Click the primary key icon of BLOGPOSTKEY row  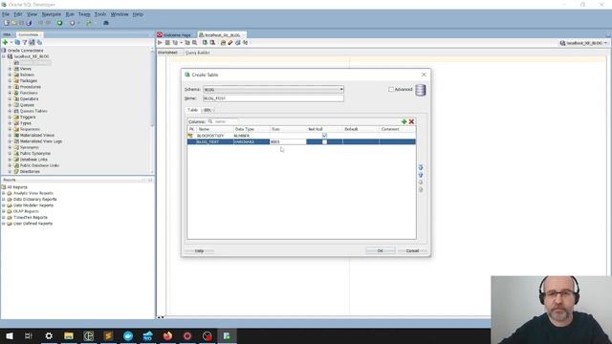[x=190, y=136]
